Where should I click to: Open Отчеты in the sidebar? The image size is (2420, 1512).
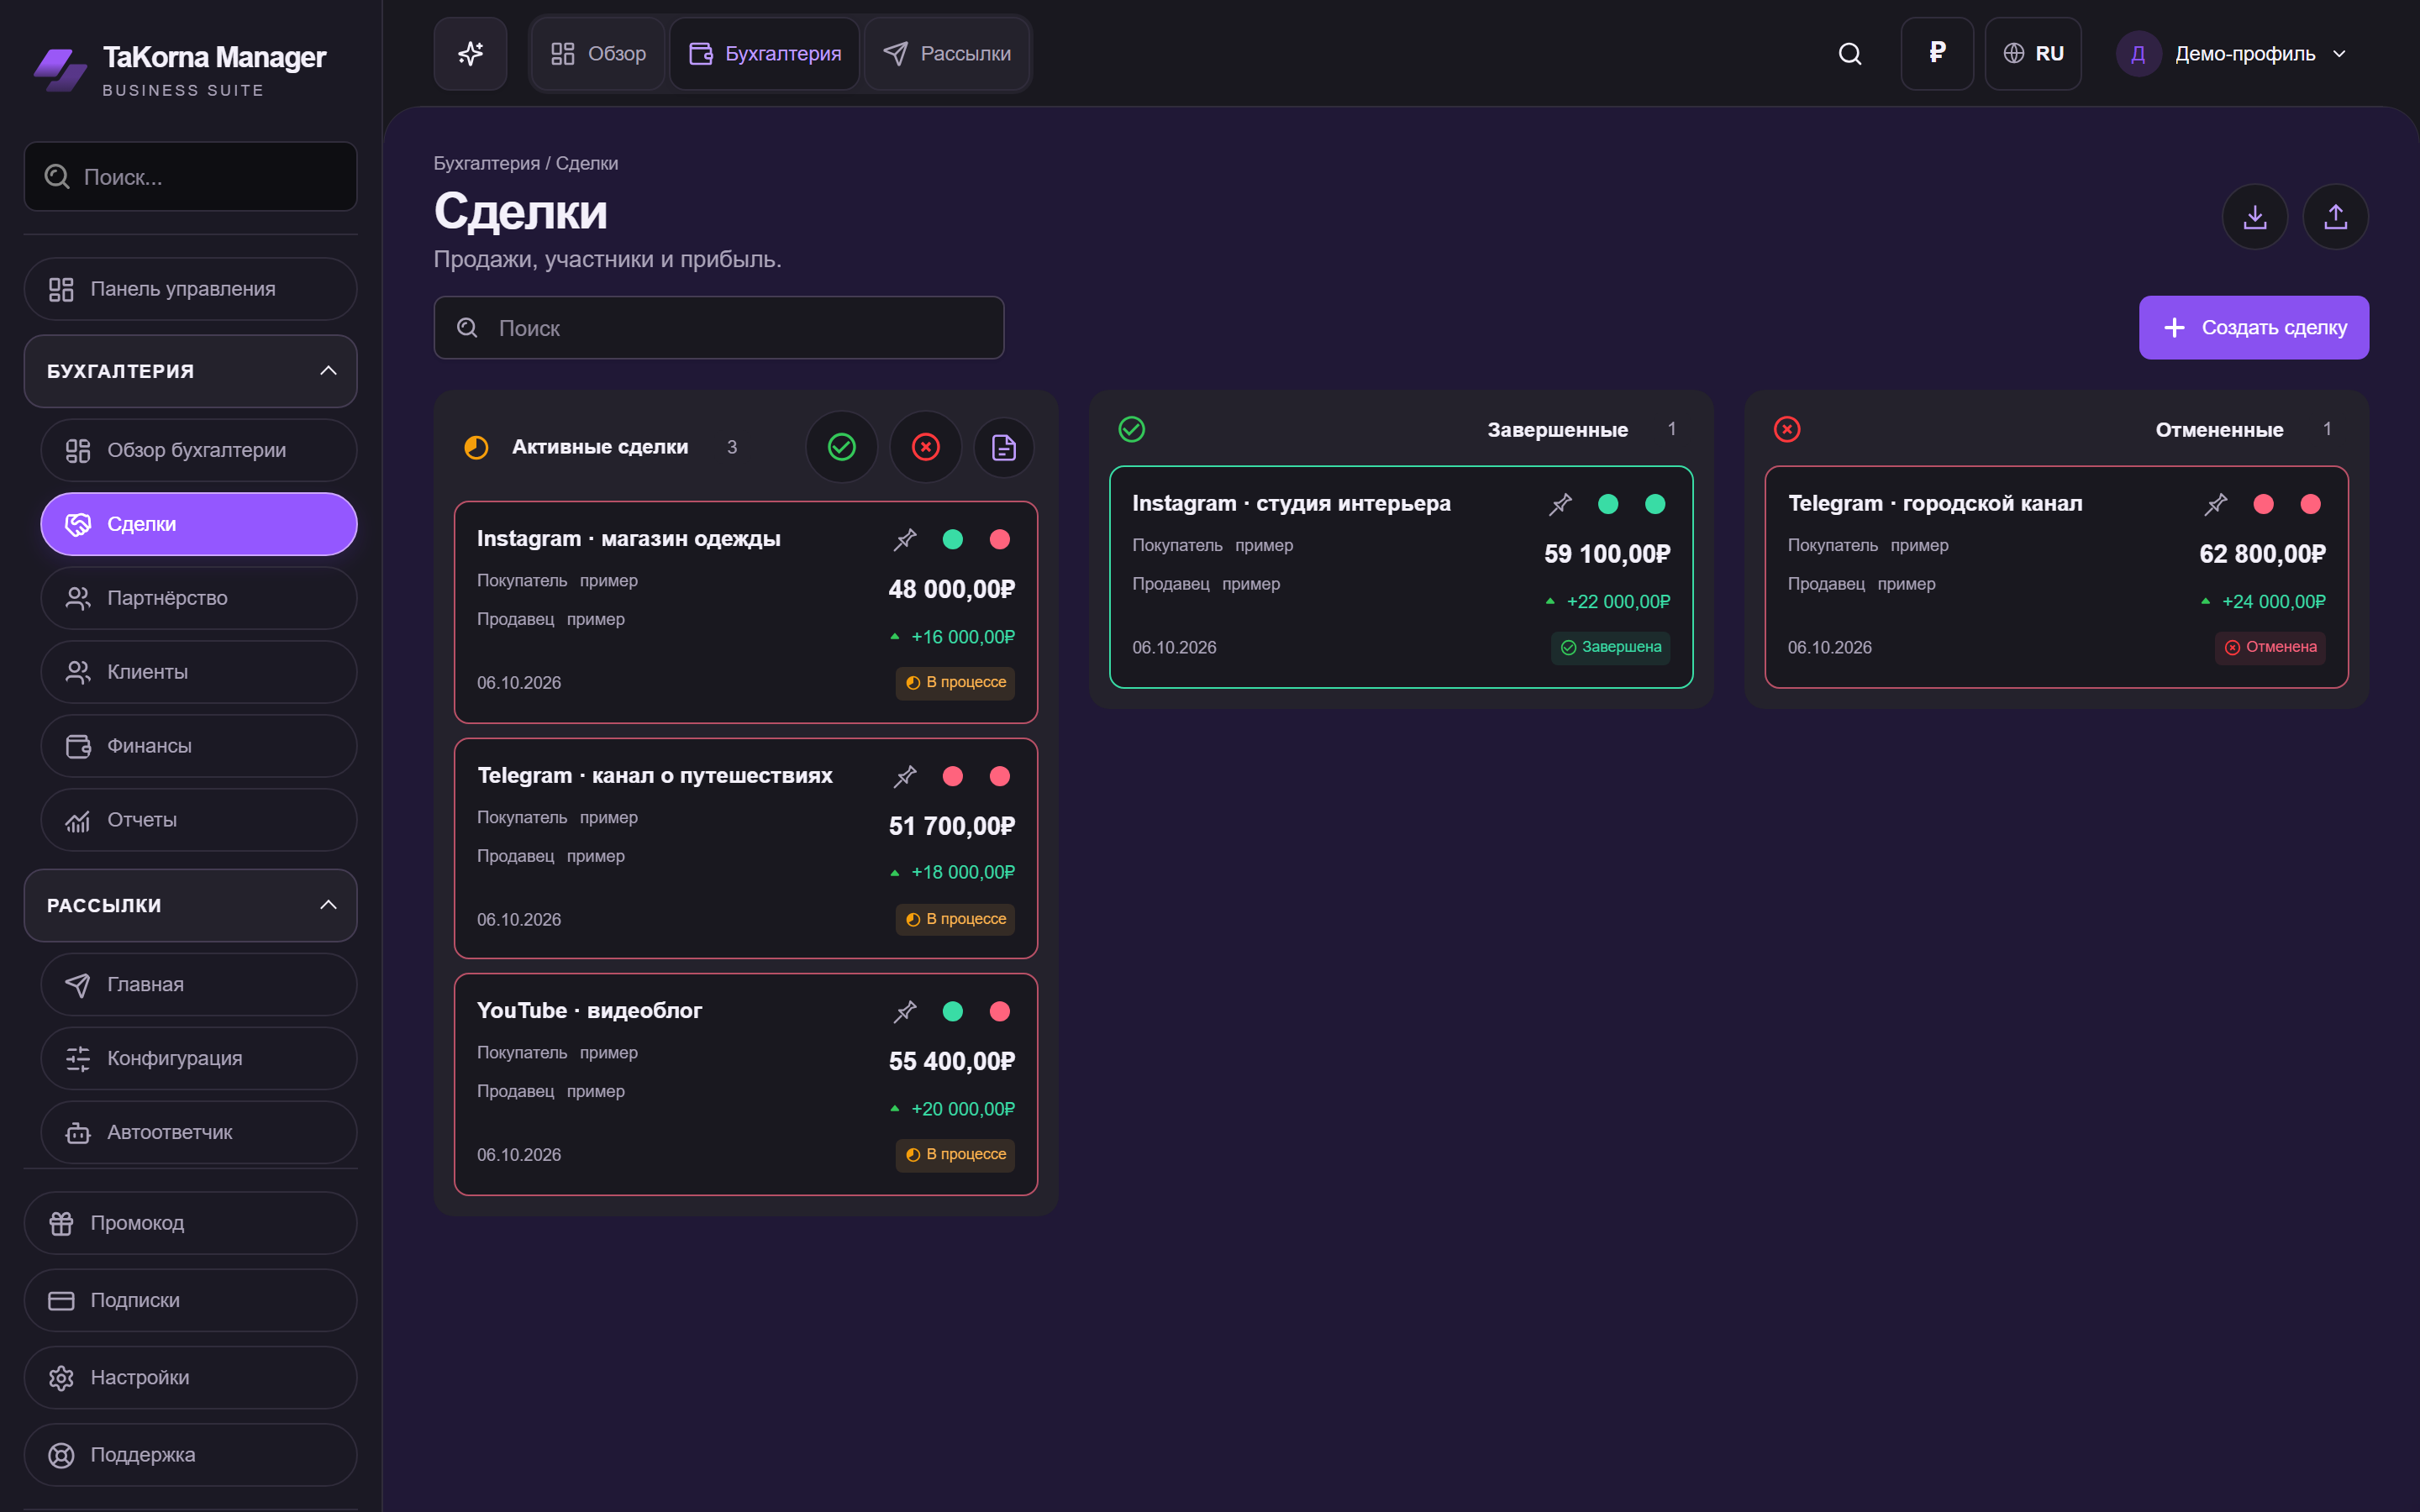point(199,820)
